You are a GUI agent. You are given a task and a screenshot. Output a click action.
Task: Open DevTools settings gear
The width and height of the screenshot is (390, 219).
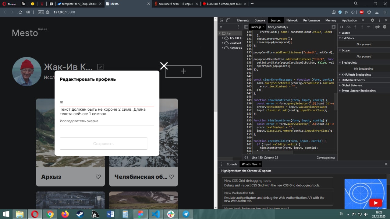[372, 20]
